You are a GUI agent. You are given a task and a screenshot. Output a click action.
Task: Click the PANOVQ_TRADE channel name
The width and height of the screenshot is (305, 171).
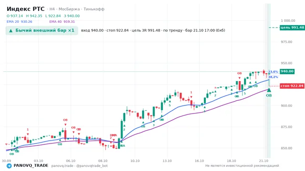coord(31,166)
